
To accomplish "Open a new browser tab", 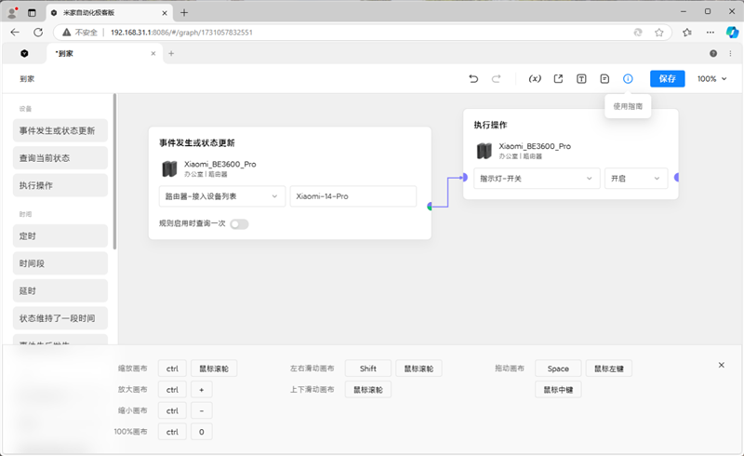I will coord(184,13).
